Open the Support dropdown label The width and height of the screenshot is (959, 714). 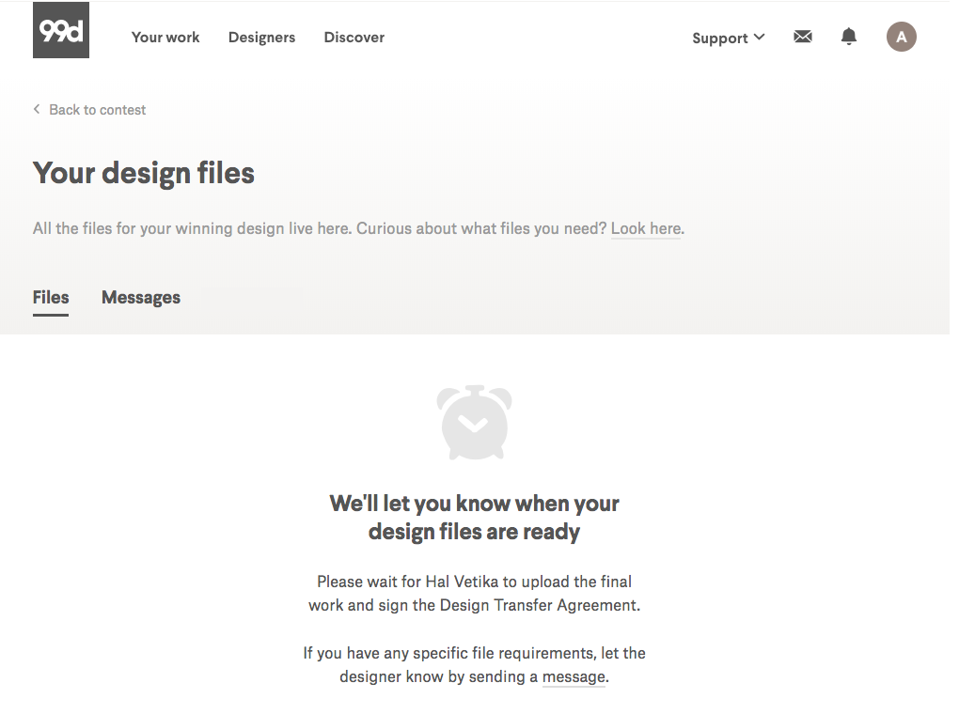(719, 38)
